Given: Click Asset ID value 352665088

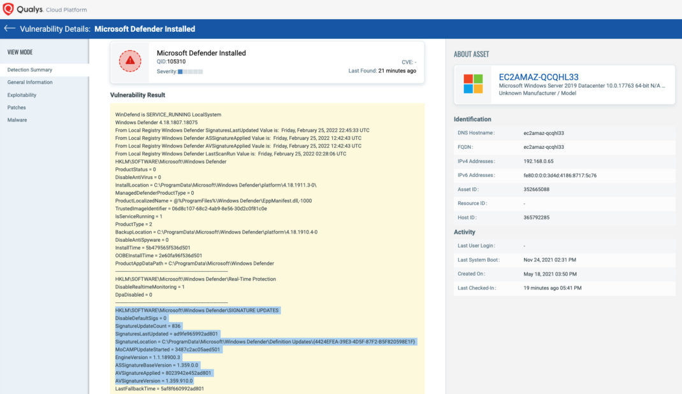Looking at the screenshot, I should pos(536,190).
